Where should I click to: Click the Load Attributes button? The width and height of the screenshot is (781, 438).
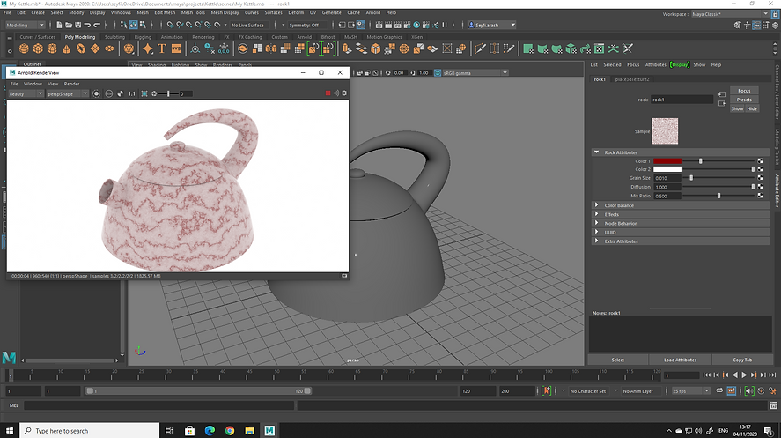[x=680, y=360]
